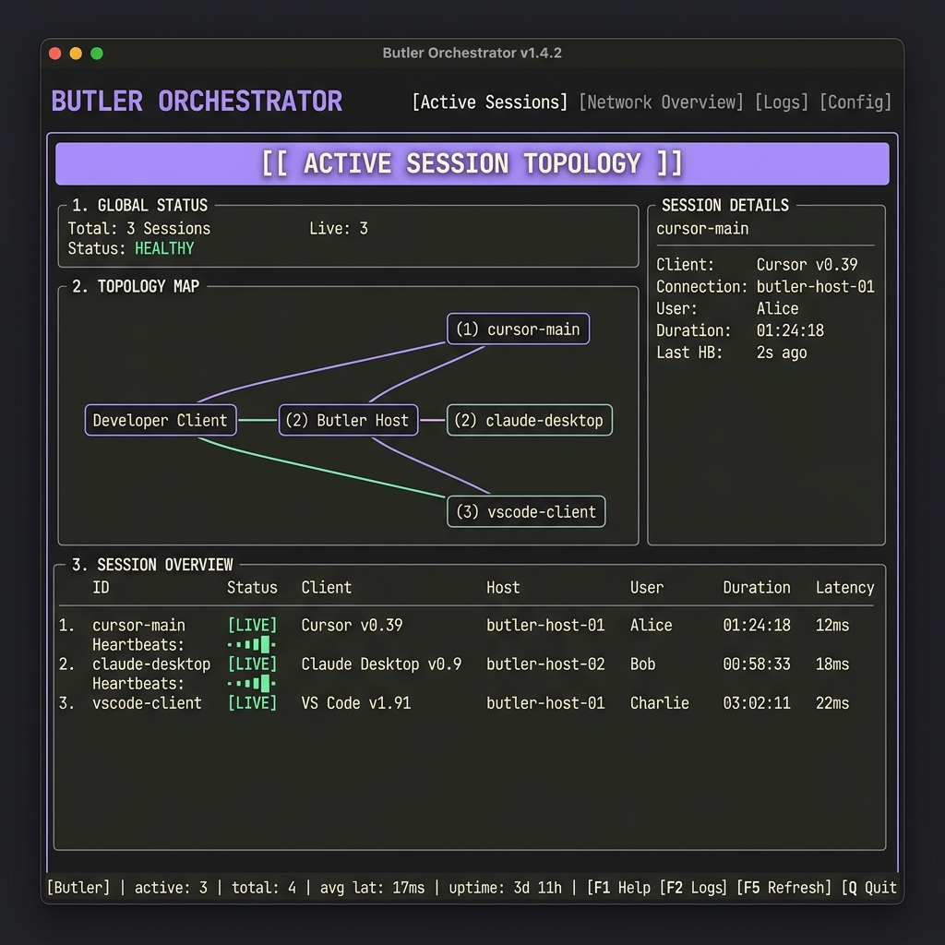
Task: Click the LIVE status of claude-desktop row
Action: click(x=252, y=664)
